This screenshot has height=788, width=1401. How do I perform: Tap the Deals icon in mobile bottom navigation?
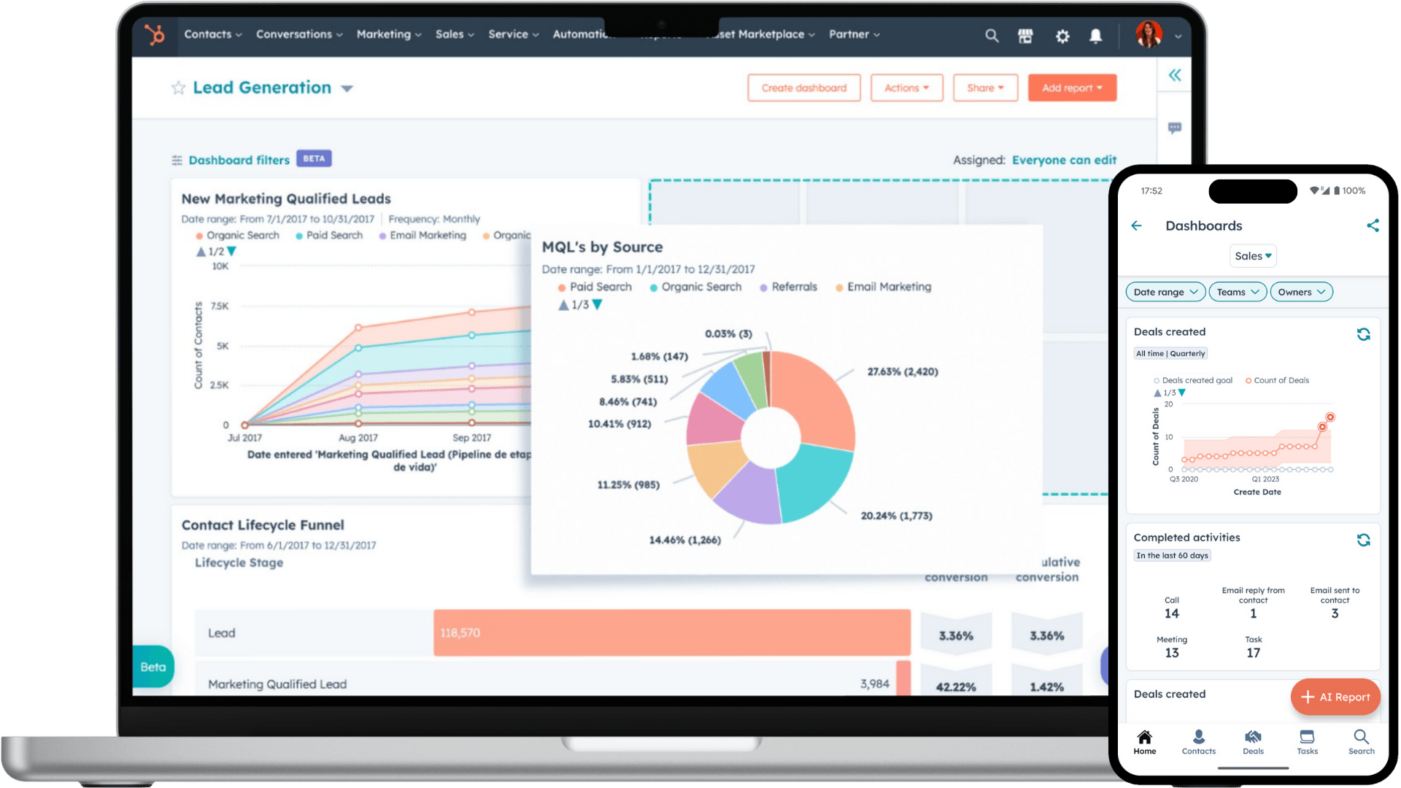[x=1253, y=742]
